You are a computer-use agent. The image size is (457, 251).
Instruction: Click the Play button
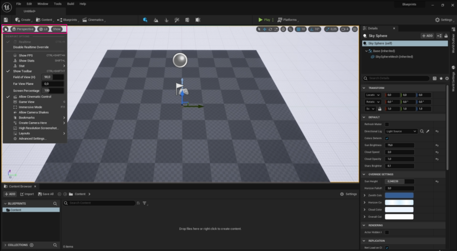(x=264, y=20)
